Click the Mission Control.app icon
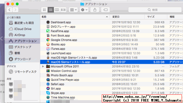The height and width of the screenshot is (103, 183). click(48, 71)
